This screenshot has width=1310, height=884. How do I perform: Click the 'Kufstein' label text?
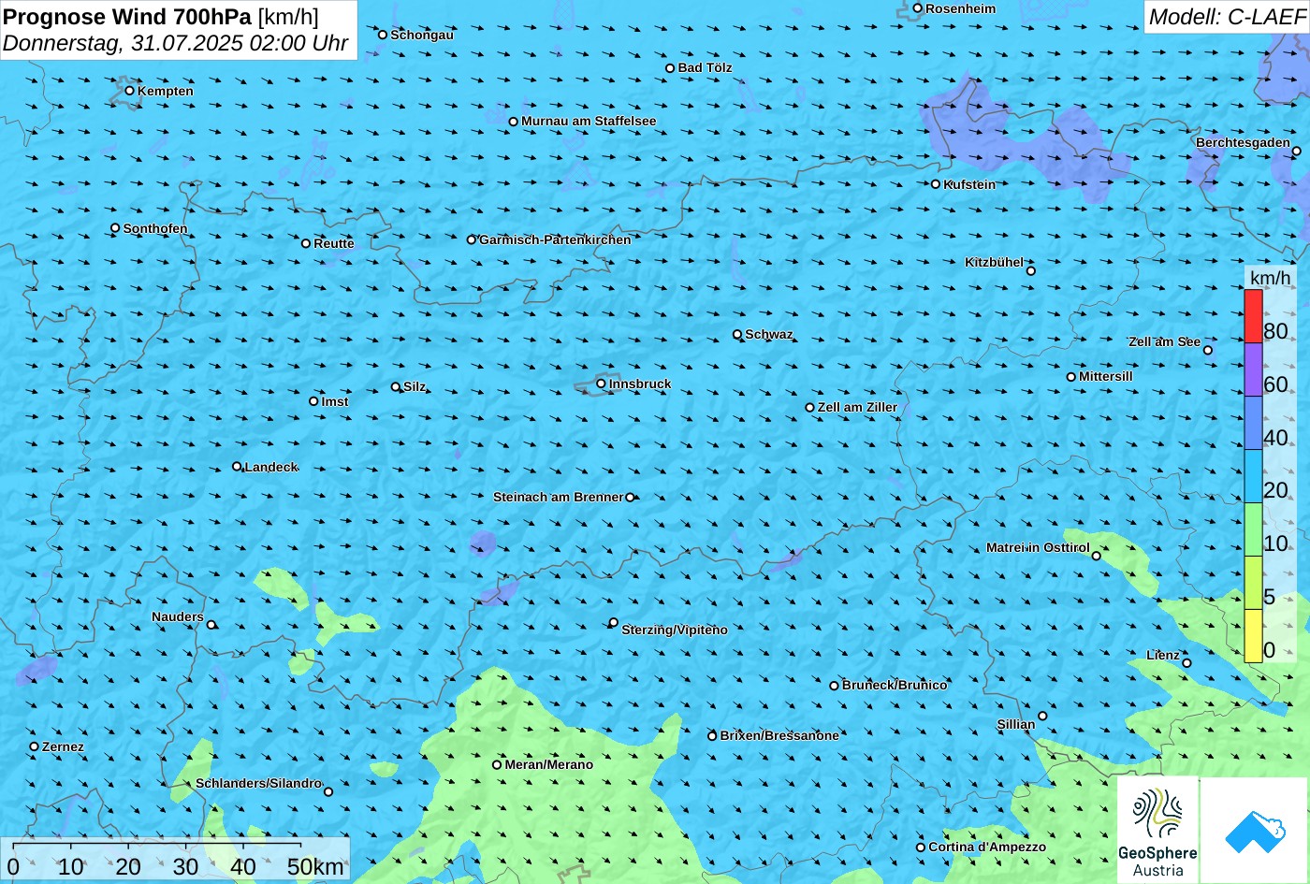969,184
